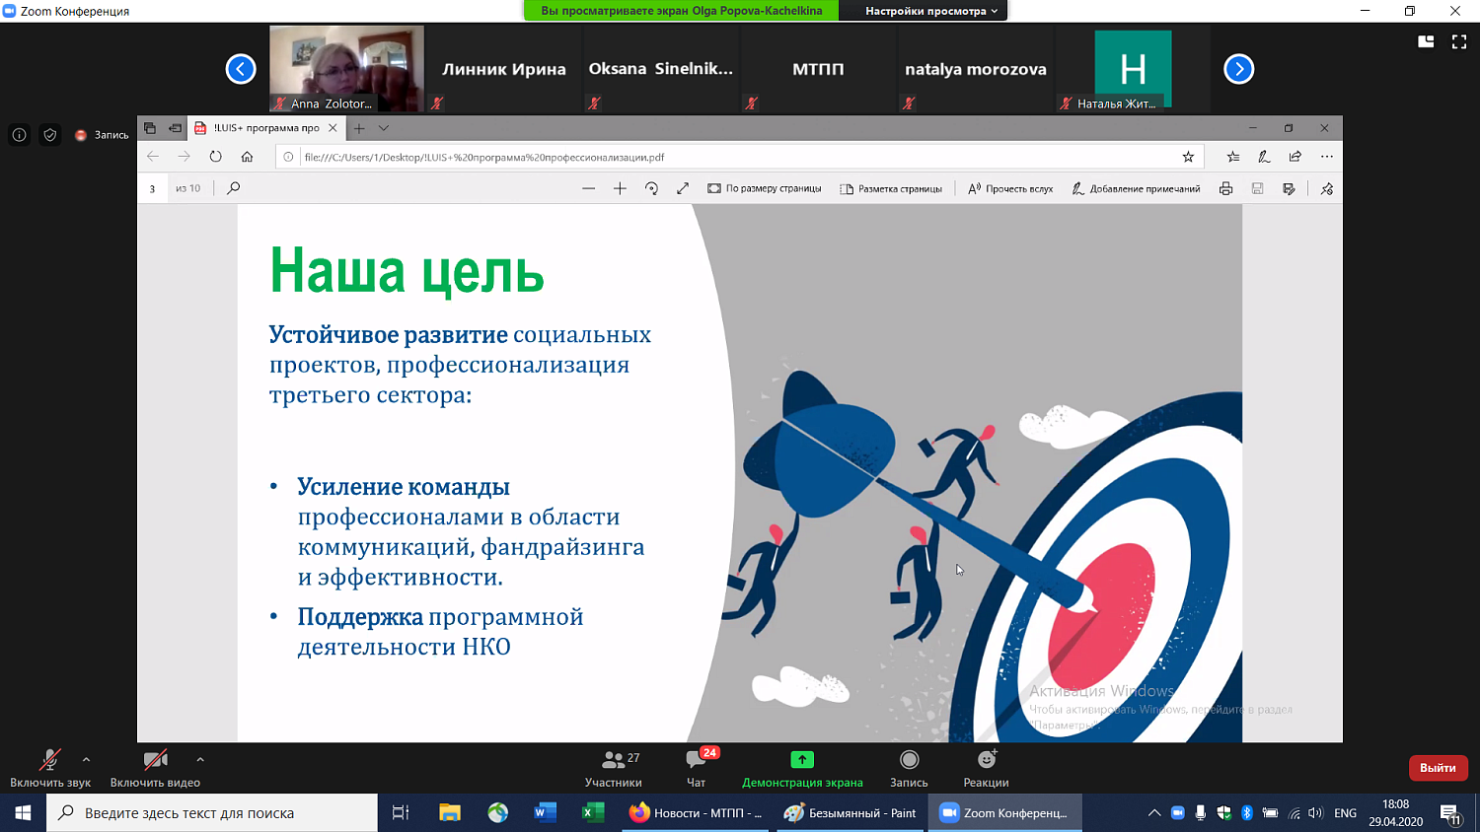Viewport: 1480px width, 832px height.
Task: Open Word from taskbar
Action: 545,813
